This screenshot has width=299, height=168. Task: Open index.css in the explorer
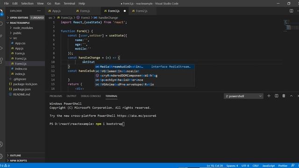click(x=21, y=69)
